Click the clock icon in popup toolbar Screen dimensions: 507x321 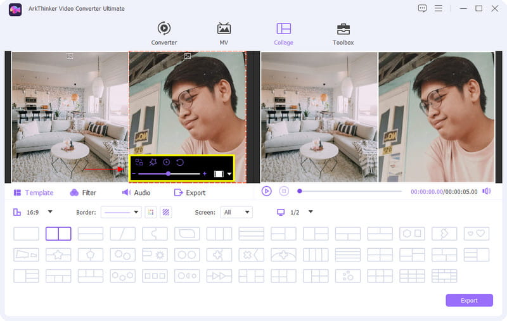(x=166, y=162)
